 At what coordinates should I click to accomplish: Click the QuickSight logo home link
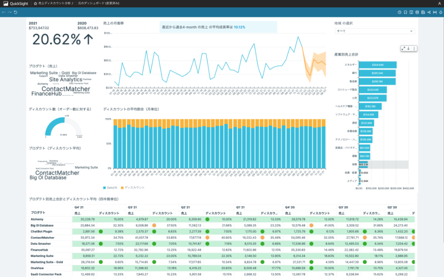[x=16, y=3]
